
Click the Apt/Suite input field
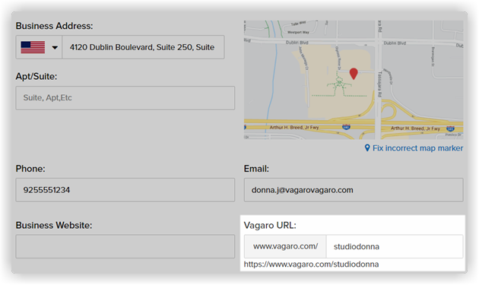coord(125,98)
